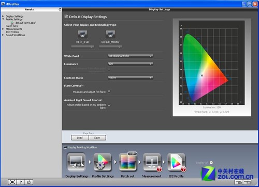Image resolution: width=259 pixels, height=187 pixels.
Task: Refresh the Assets panel
Action: click(x=60, y=9)
